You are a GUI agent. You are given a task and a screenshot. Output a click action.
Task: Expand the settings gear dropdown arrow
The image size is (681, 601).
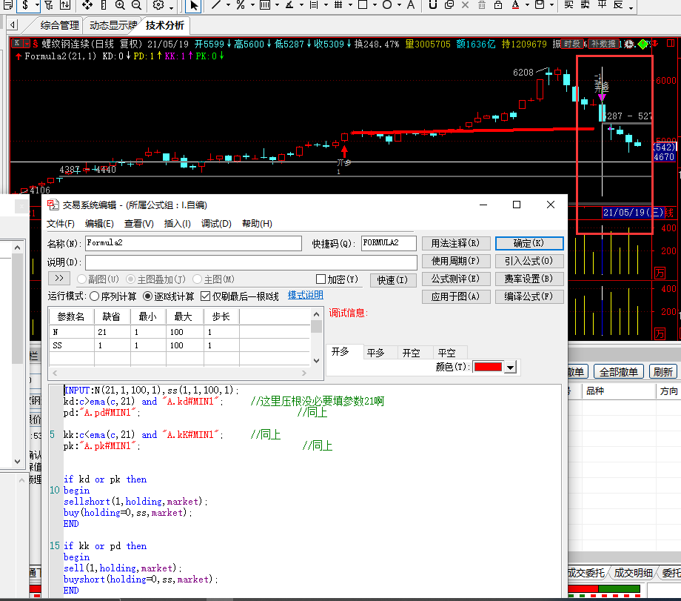coord(172,7)
